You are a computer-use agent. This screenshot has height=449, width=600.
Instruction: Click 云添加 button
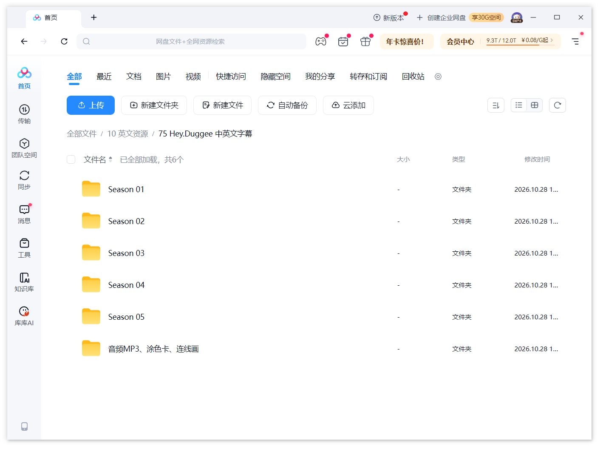(348, 105)
